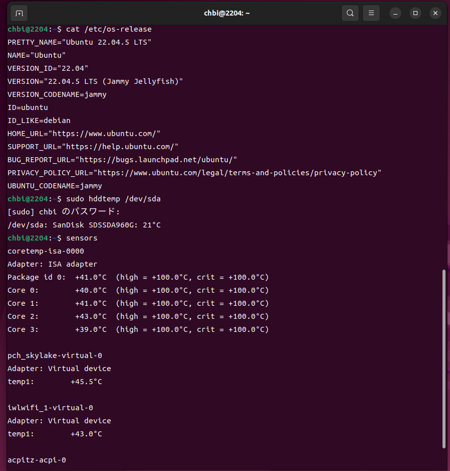Open the hamburger menu in title bar

[x=371, y=13]
